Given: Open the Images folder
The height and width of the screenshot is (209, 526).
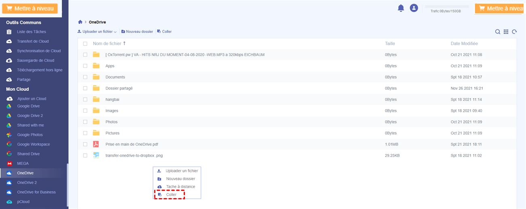Looking at the screenshot, I should pyautogui.click(x=112, y=111).
